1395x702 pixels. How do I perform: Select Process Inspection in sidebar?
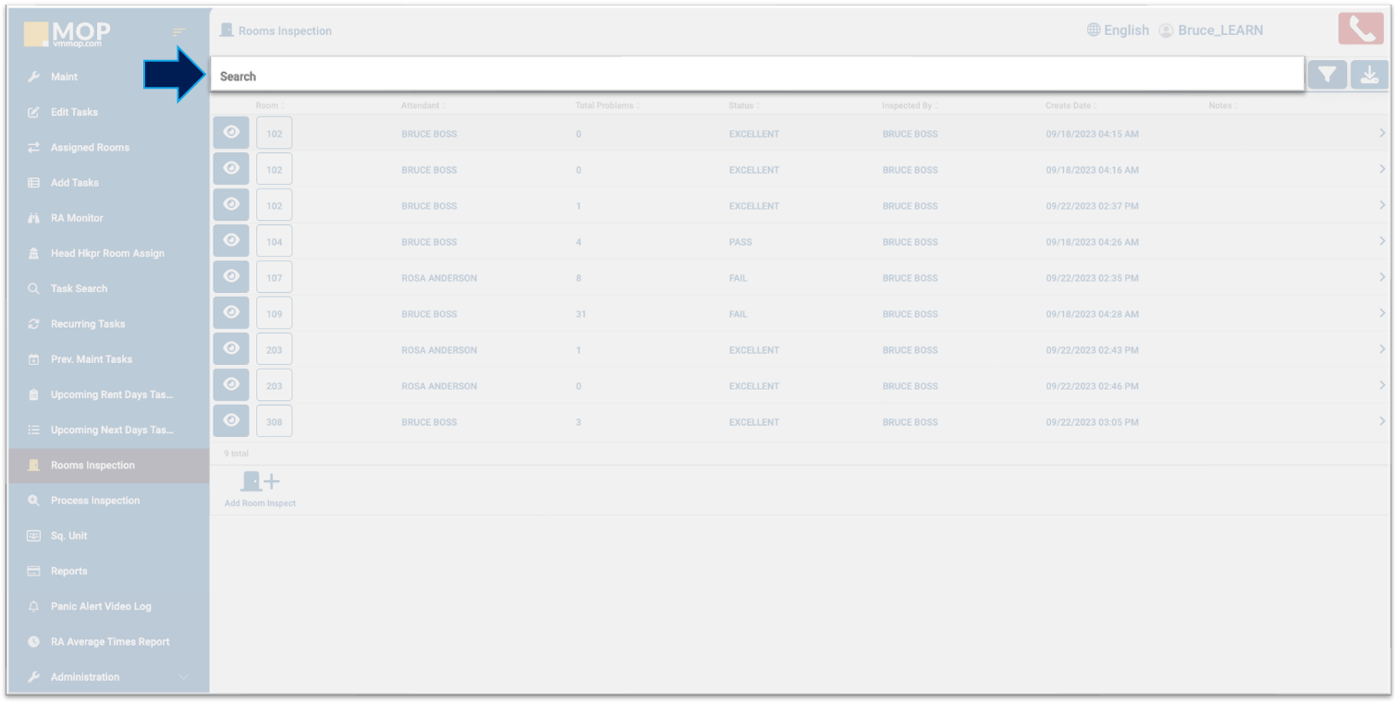tap(95, 501)
